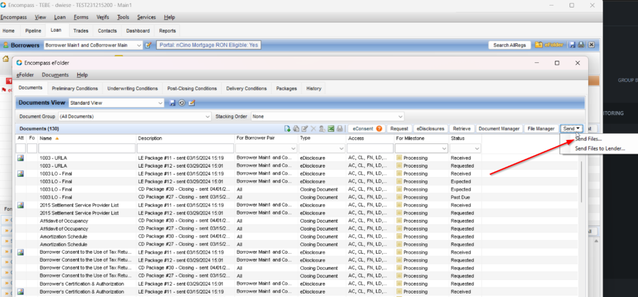Open the File Manager
This screenshot has width=638, height=297.
click(x=541, y=129)
